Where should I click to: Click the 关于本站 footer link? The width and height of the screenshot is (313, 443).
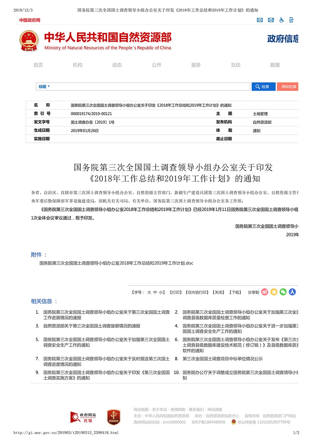(160, 410)
